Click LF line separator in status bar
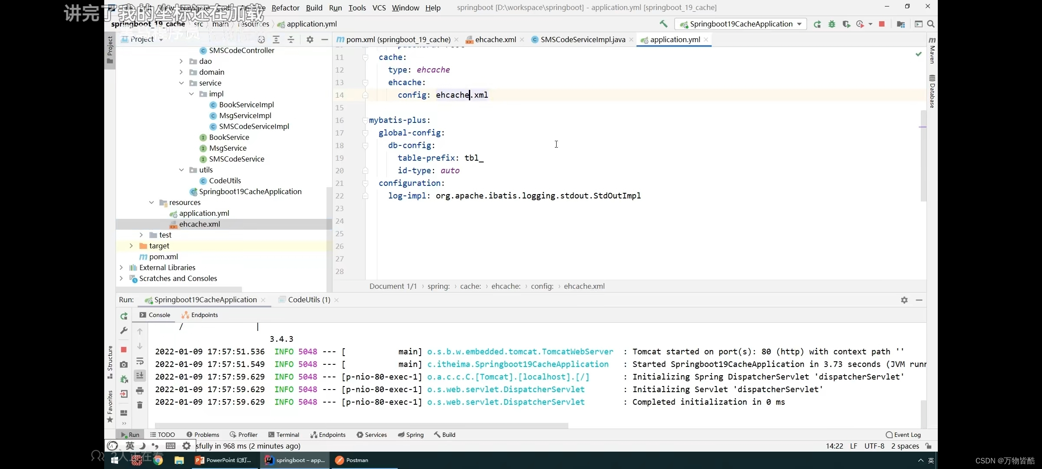 pyautogui.click(x=854, y=446)
